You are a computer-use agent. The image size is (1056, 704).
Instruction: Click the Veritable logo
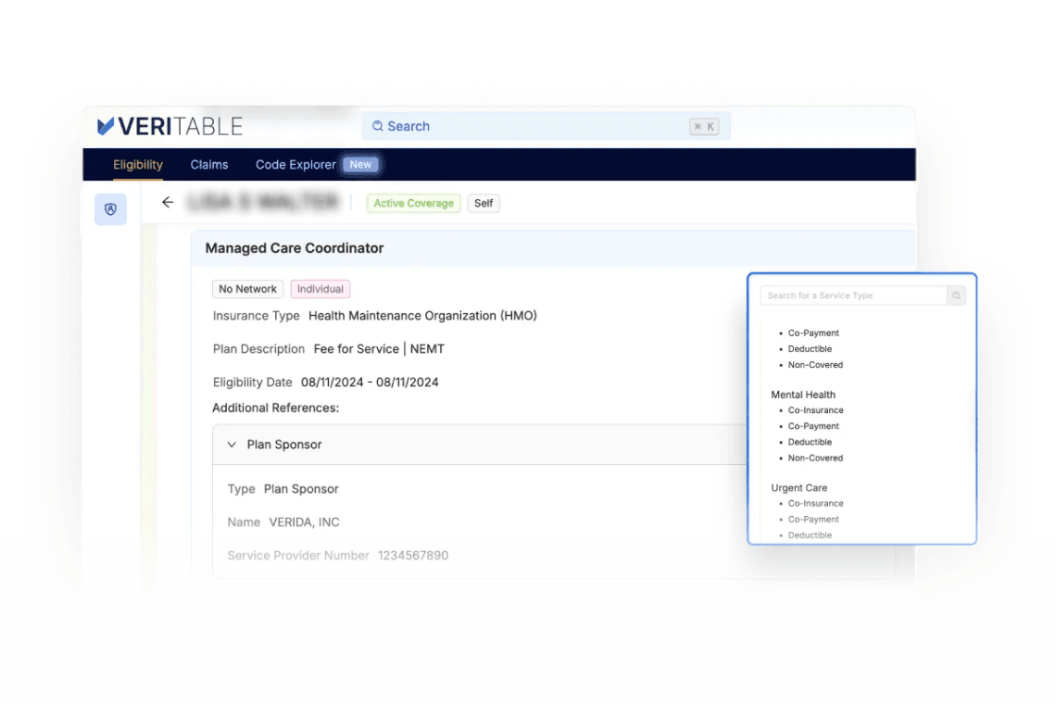click(x=170, y=126)
